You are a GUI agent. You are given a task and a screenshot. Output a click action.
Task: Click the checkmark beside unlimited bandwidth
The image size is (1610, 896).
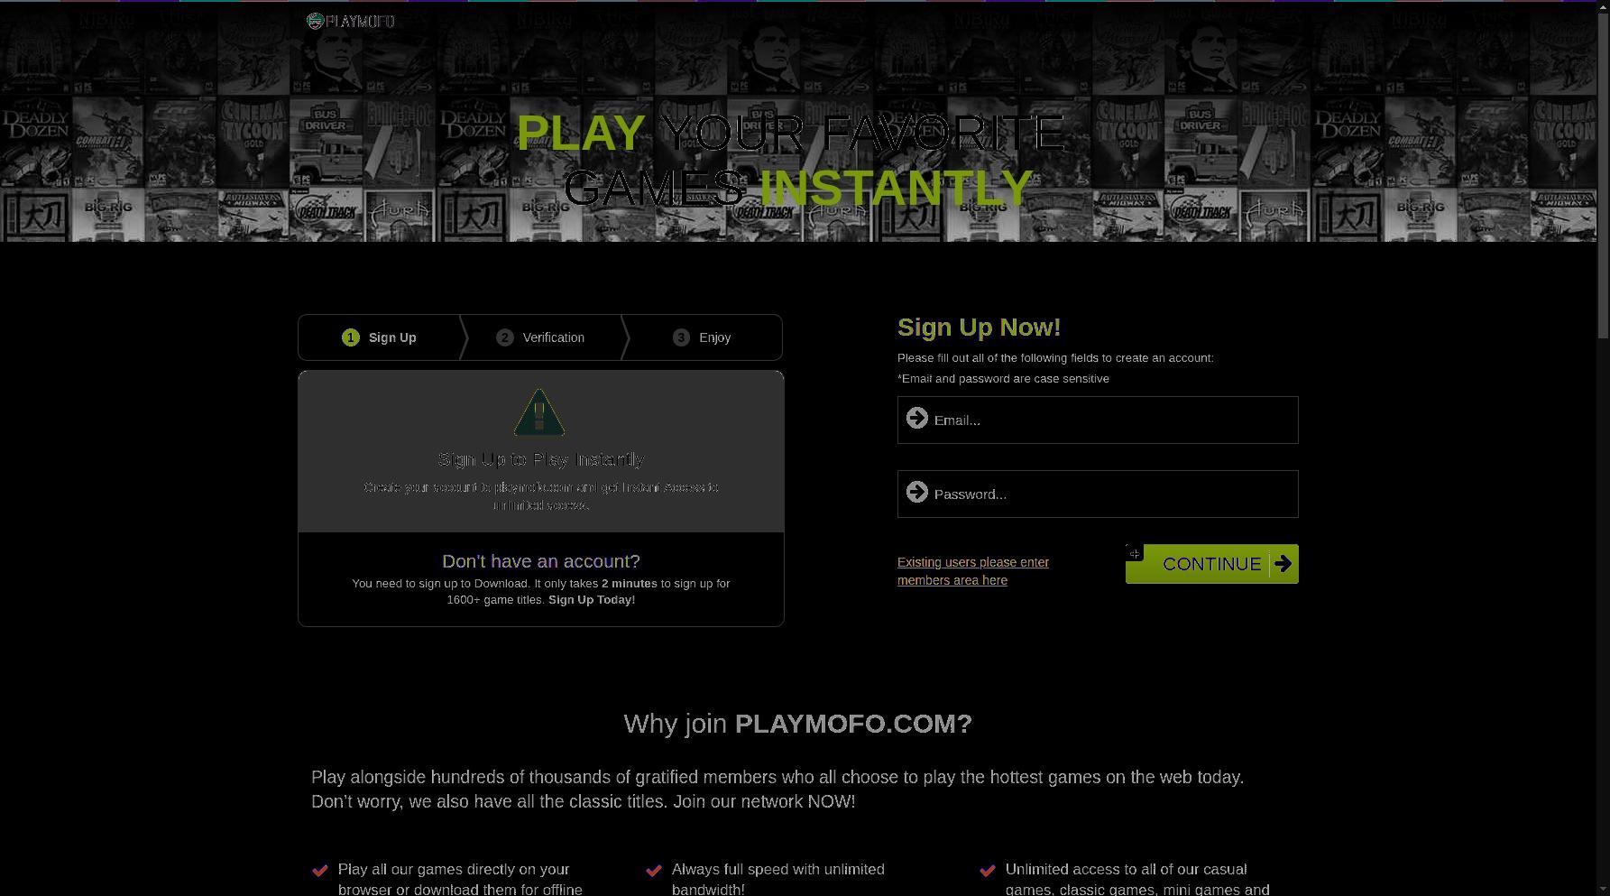coord(654,871)
